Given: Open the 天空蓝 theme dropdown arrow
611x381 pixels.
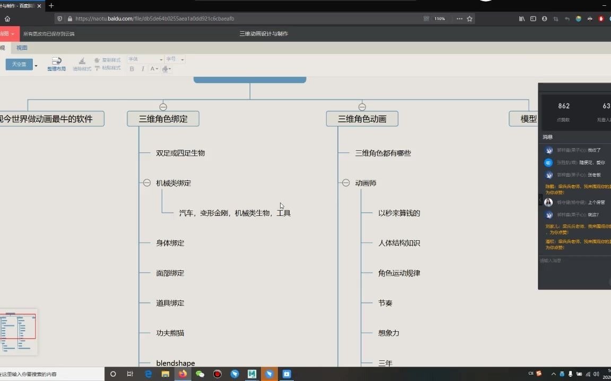Looking at the screenshot, I should 36,65.
